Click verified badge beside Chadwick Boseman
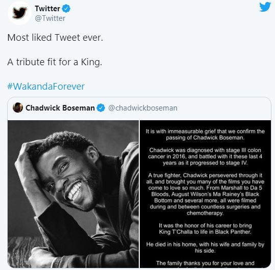 click(101, 108)
